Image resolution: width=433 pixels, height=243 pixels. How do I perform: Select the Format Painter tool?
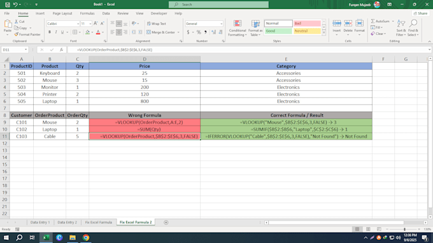coord(27,34)
